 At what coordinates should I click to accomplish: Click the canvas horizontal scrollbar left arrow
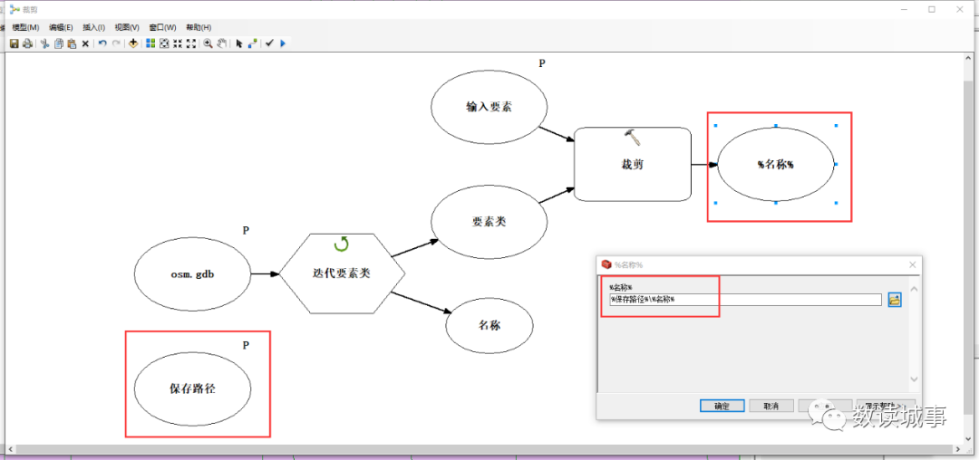(x=11, y=449)
